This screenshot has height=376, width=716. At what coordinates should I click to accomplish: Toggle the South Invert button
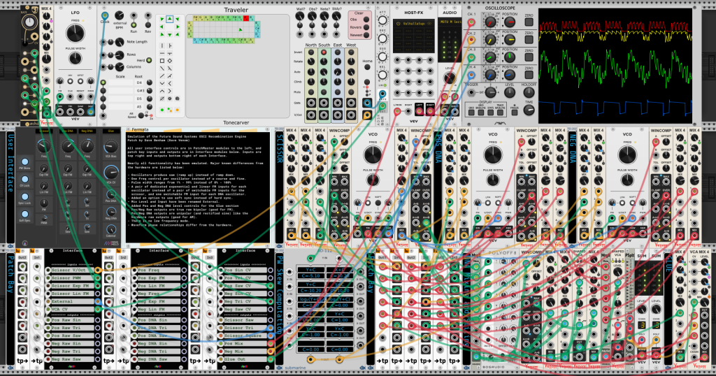tap(324, 52)
